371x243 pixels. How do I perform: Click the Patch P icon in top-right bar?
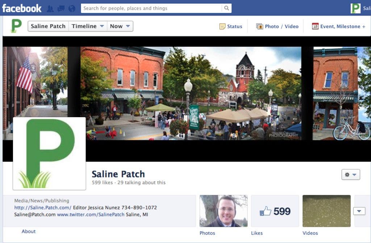pyautogui.click(x=355, y=8)
